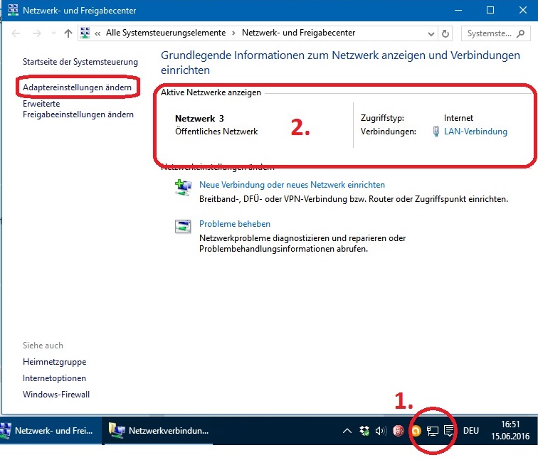Switch to Netzwerkverbindun... taskbar button
The image size is (538, 460).
click(x=158, y=431)
